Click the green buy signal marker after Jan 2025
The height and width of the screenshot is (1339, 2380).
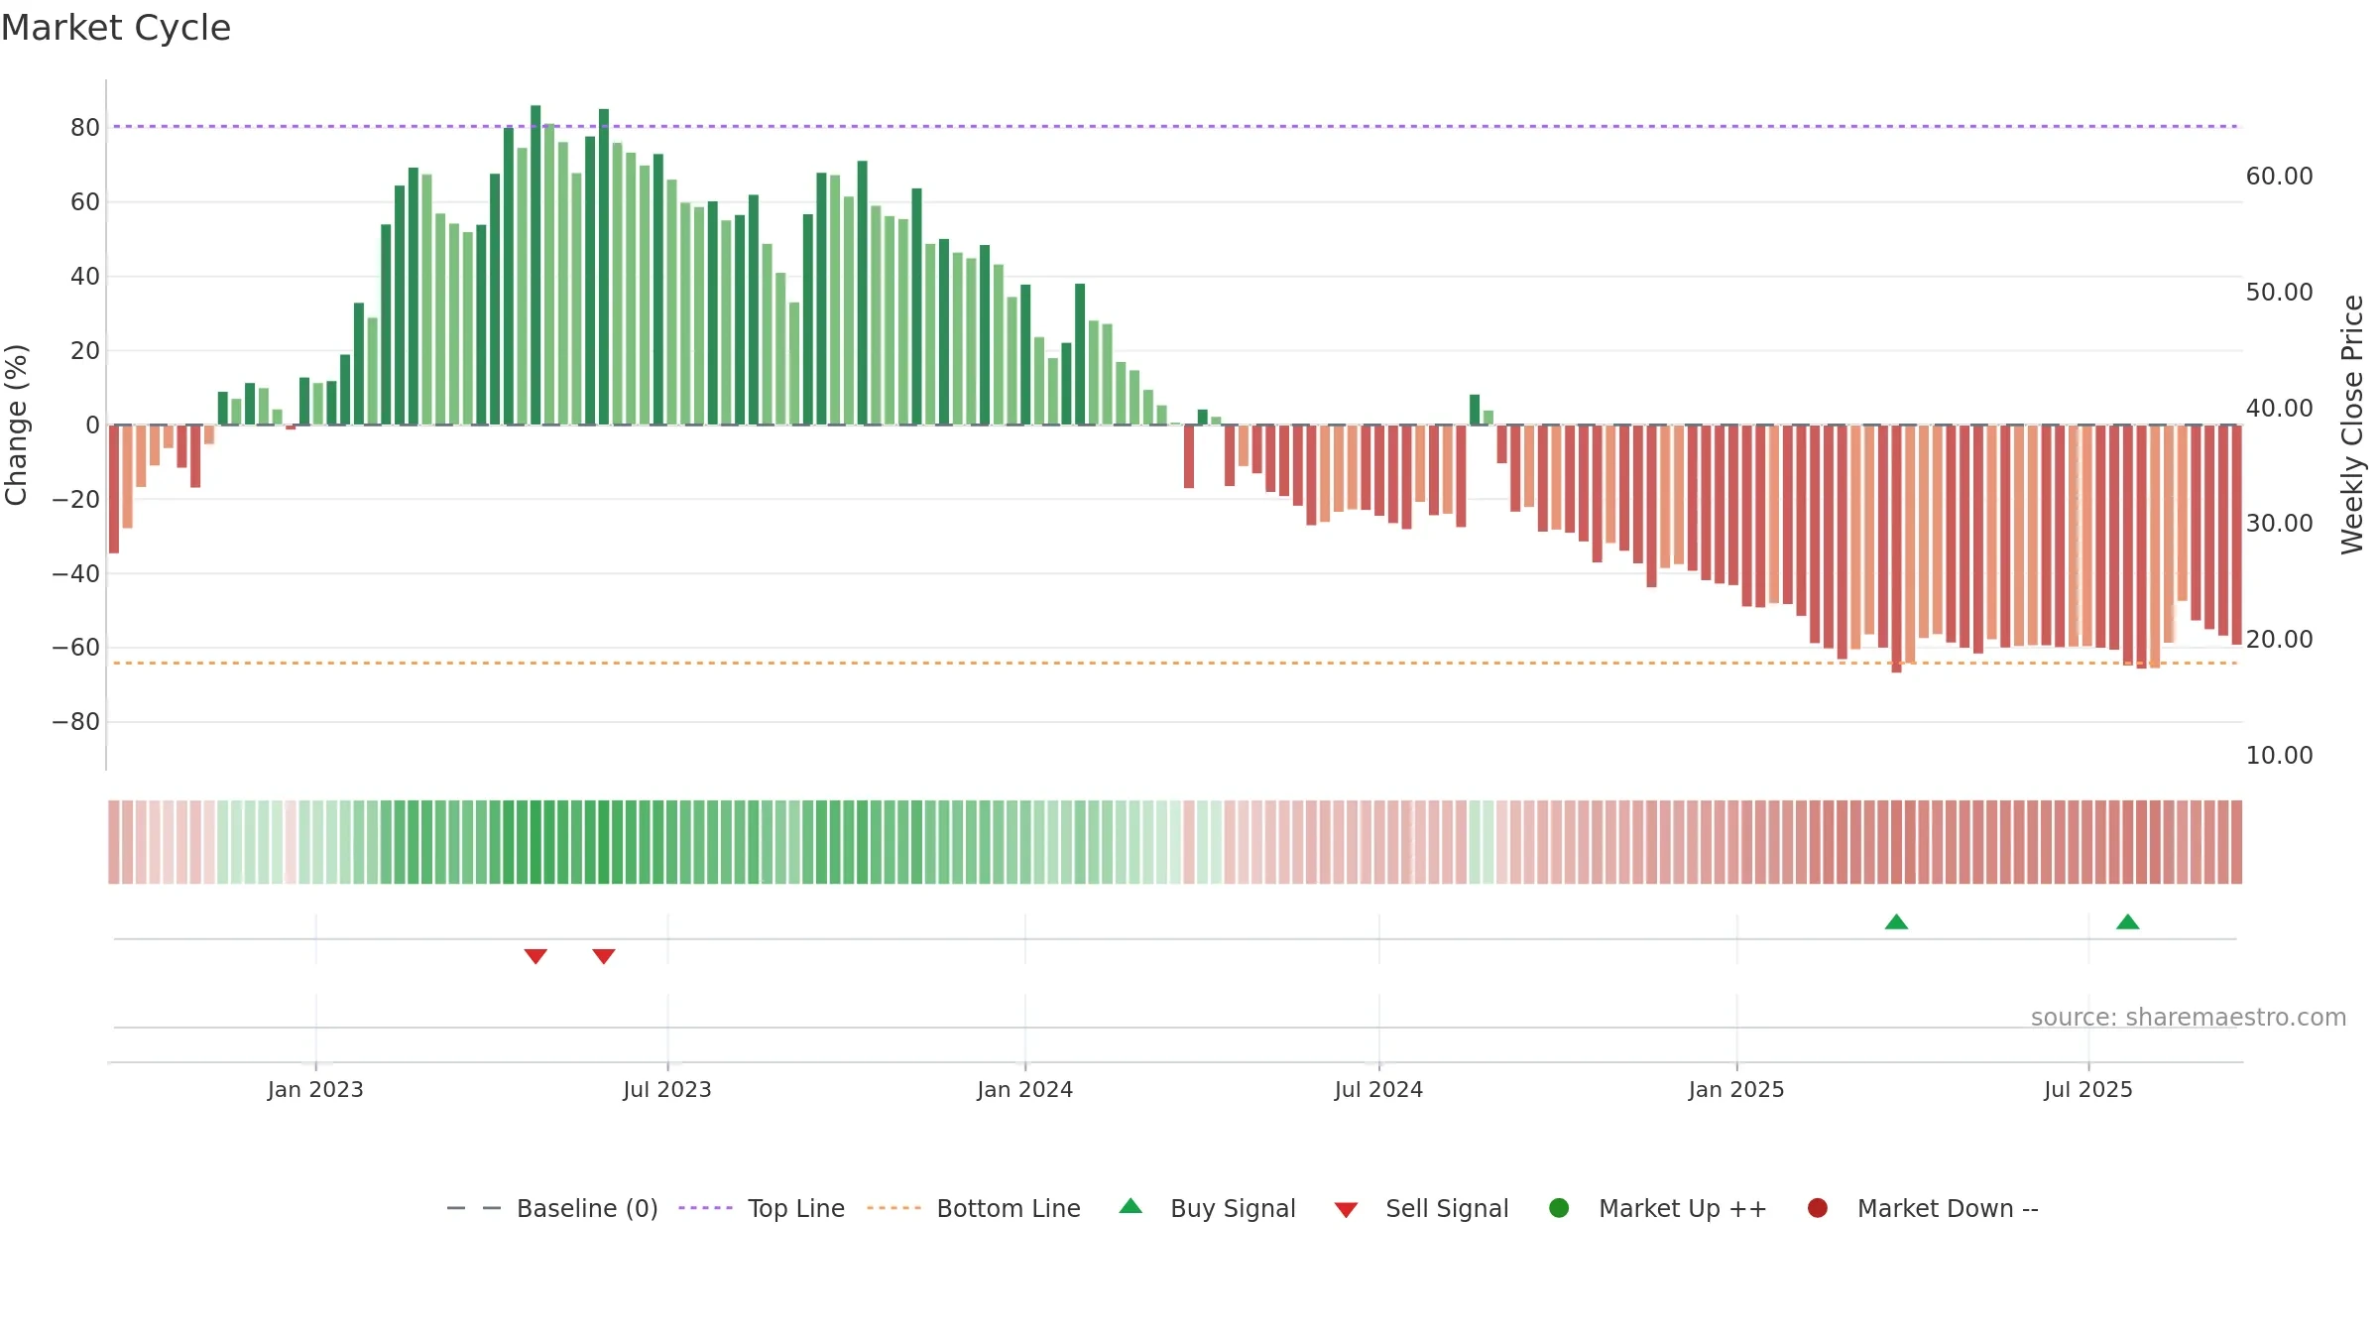(x=1896, y=921)
